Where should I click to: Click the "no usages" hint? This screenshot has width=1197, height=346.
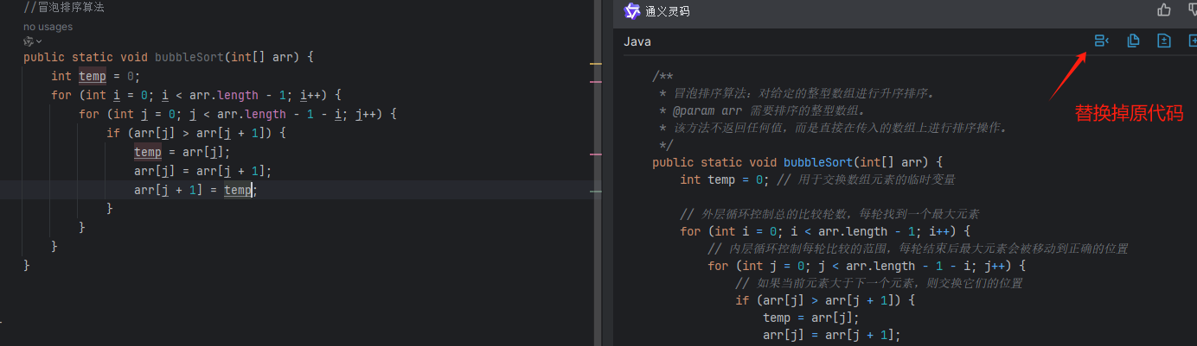(x=48, y=27)
